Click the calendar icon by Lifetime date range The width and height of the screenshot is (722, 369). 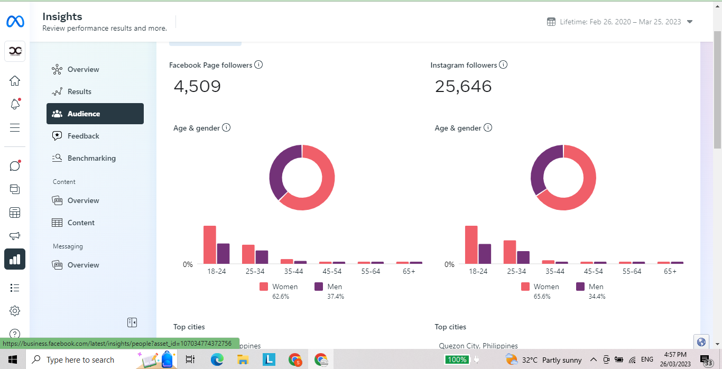point(551,22)
